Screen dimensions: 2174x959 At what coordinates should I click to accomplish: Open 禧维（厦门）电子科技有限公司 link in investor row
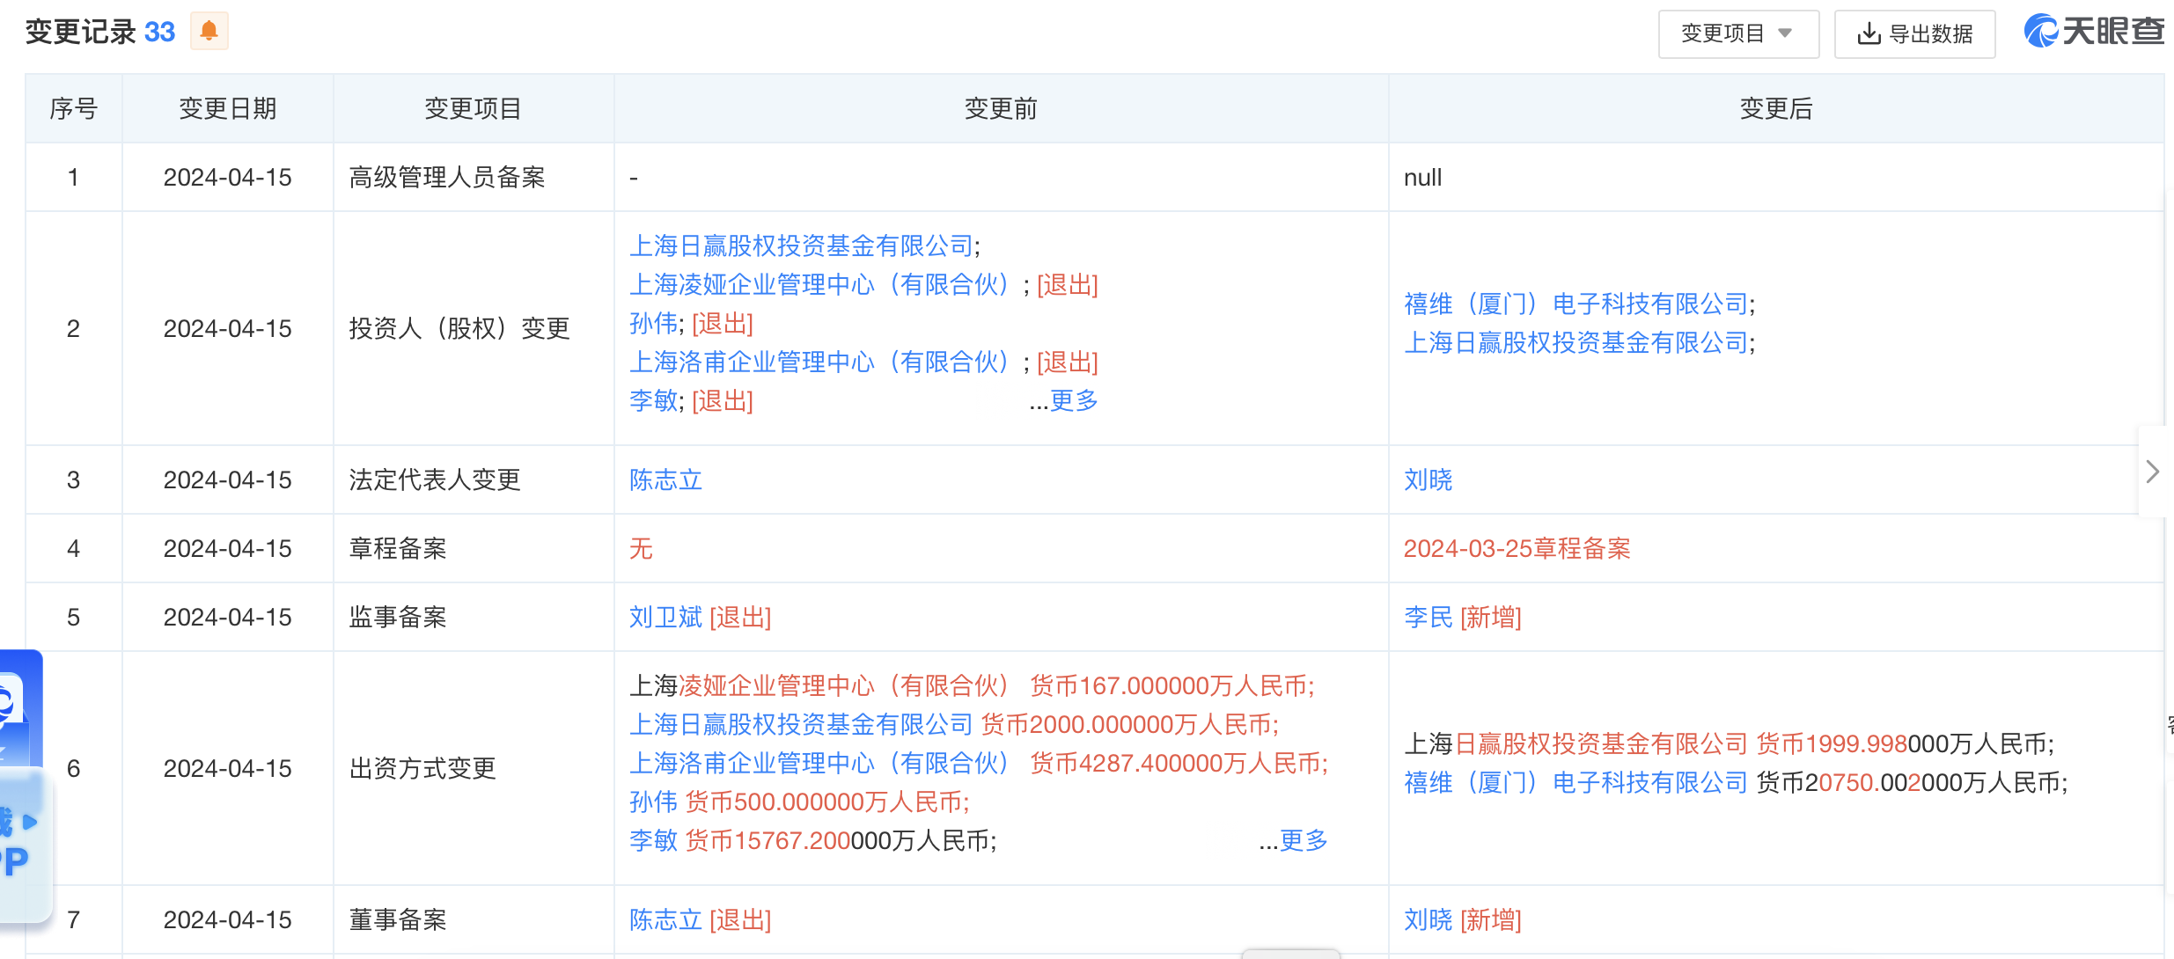[1575, 304]
